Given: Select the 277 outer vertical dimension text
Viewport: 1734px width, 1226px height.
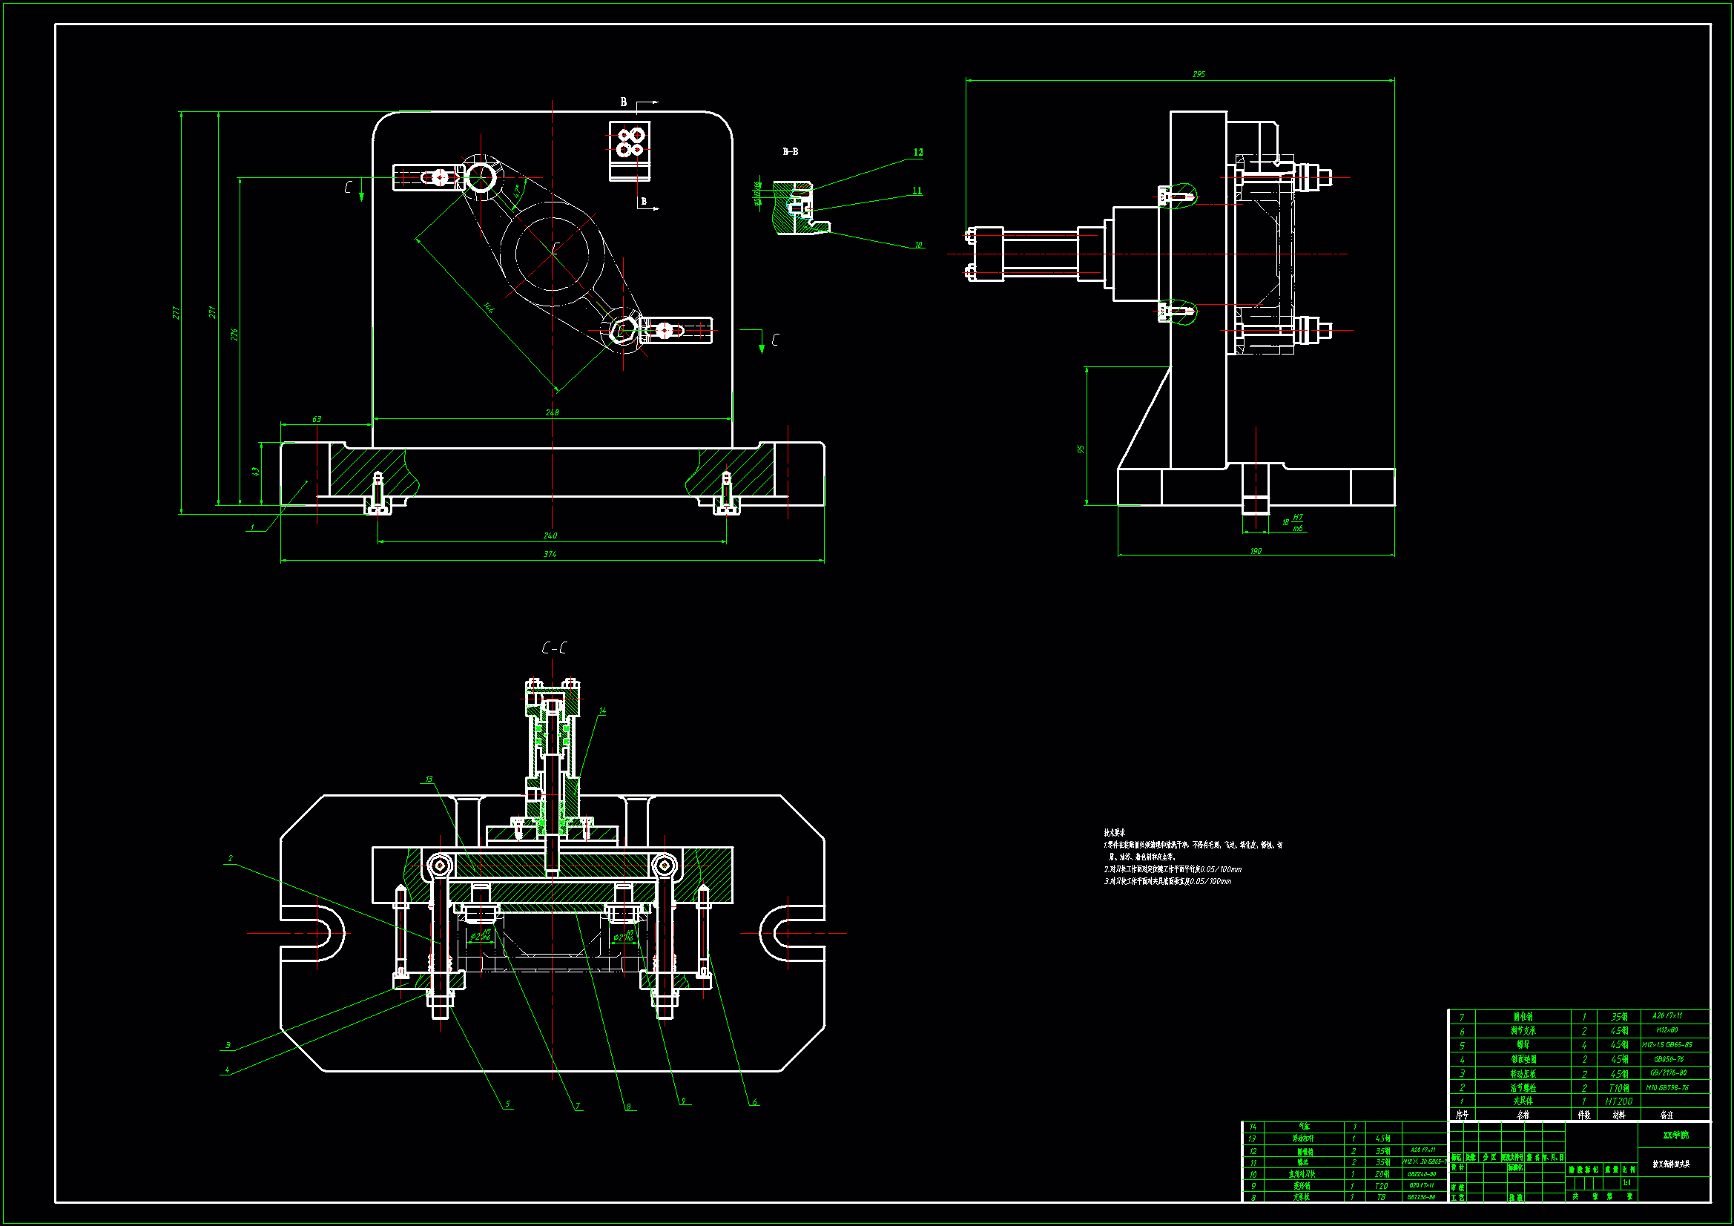Looking at the screenshot, I should [176, 312].
